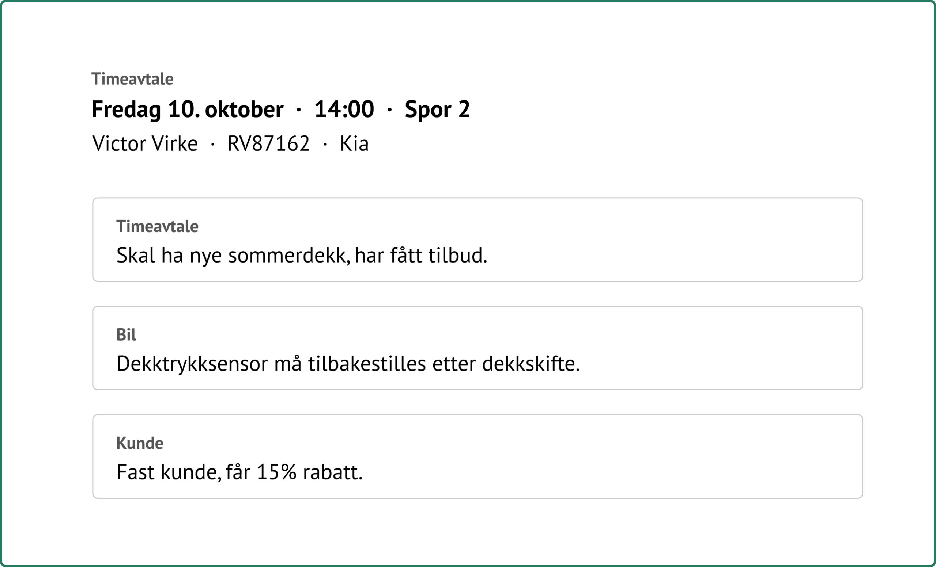Image resolution: width=936 pixels, height=567 pixels.
Task: Click the 15% discount figure
Action: 276,472
